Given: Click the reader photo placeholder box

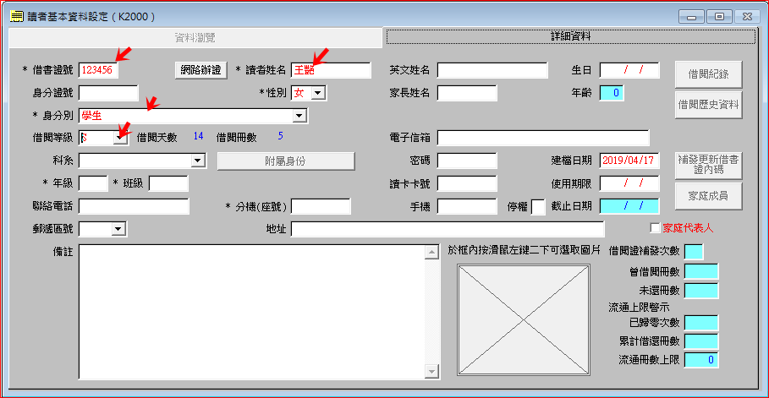Looking at the screenshot, I should coord(524,320).
